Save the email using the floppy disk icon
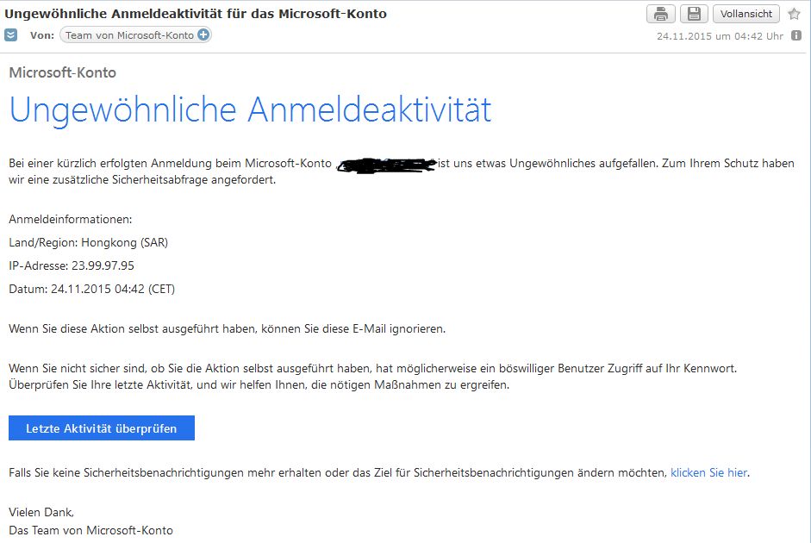Screen dimensions: 811x543 (694, 14)
